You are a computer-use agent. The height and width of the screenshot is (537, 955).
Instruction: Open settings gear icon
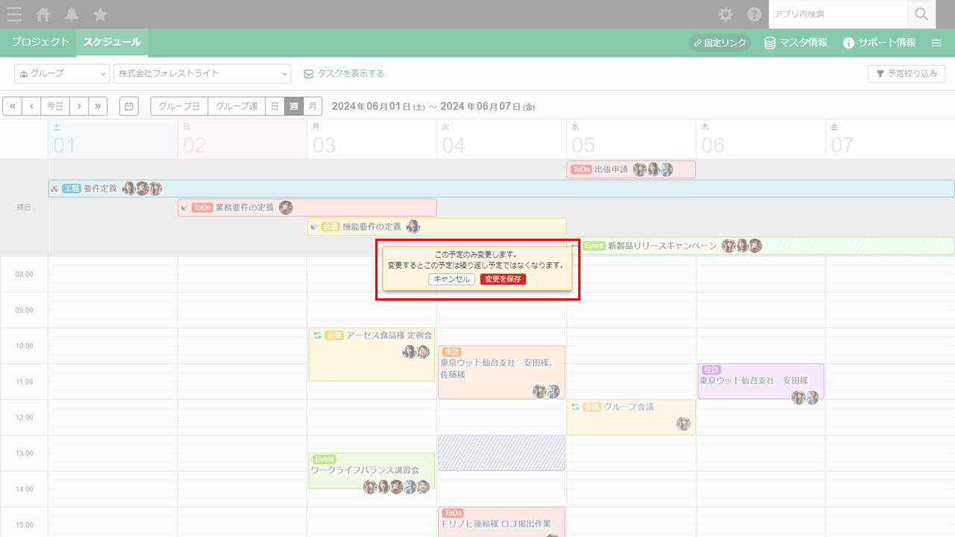coord(725,14)
